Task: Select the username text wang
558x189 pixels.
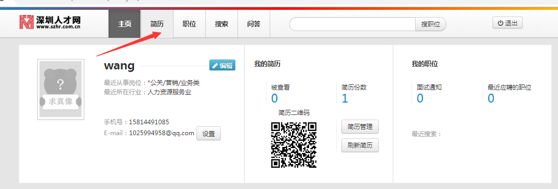Action: 119,66
